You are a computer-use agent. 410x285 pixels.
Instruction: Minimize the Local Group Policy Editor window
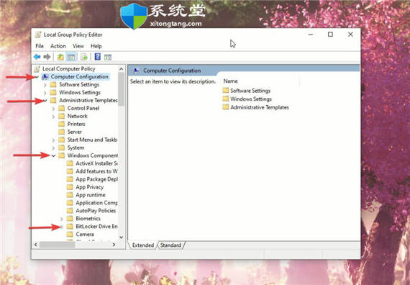click(x=311, y=35)
